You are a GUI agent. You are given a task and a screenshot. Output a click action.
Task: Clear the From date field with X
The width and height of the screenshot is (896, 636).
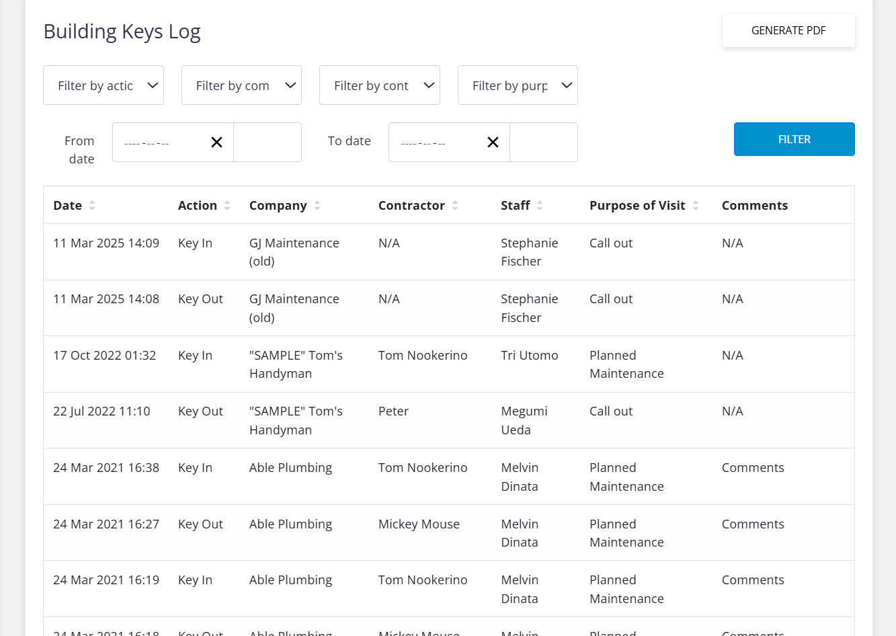[216, 143]
